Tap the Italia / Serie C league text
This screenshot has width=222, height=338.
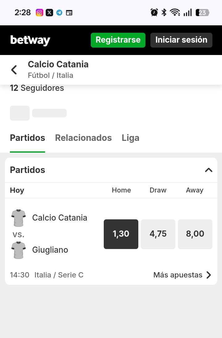(59, 275)
